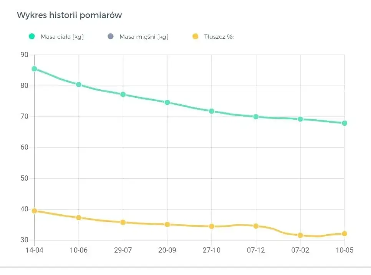Click the green Masa ciała legend dot

pyautogui.click(x=32, y=36)
